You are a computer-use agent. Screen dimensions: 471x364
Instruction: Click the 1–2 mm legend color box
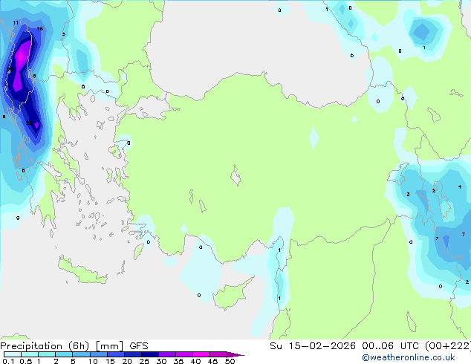pos(47,354)
